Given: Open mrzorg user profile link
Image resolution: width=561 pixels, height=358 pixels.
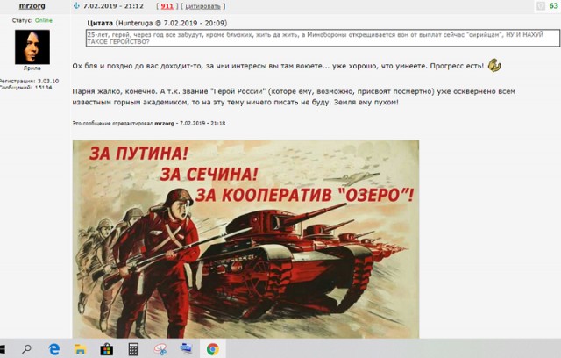Looking at the screenshot, I should coord(32,6).
